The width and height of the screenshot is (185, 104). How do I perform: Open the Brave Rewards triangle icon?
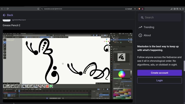coord(143,9)
